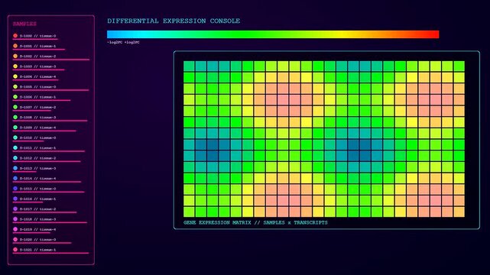The height and width of the screenshot is (275, 490).
Task: Click the S-1014 blue sample dot
Action: click(15, 179)
